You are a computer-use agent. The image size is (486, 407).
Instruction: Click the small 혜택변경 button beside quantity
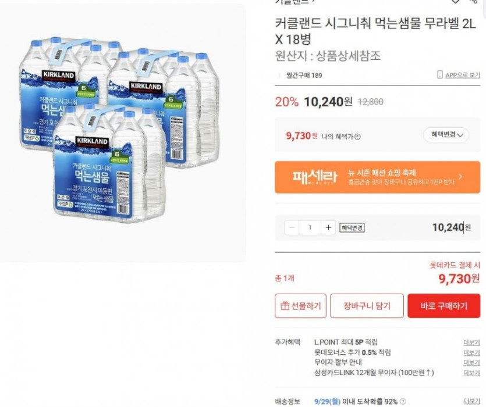352,227
